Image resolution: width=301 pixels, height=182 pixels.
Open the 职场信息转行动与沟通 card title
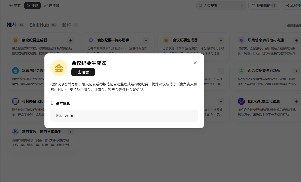pos(266,40)
